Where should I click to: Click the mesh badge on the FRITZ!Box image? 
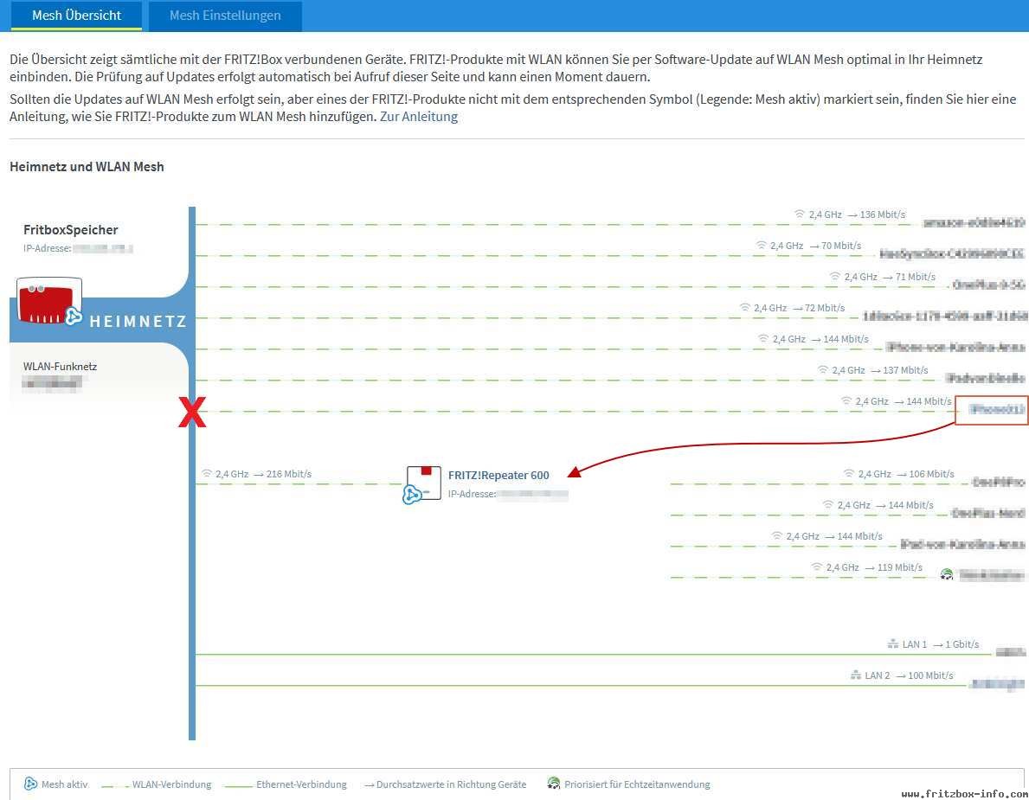coord(73,317)
